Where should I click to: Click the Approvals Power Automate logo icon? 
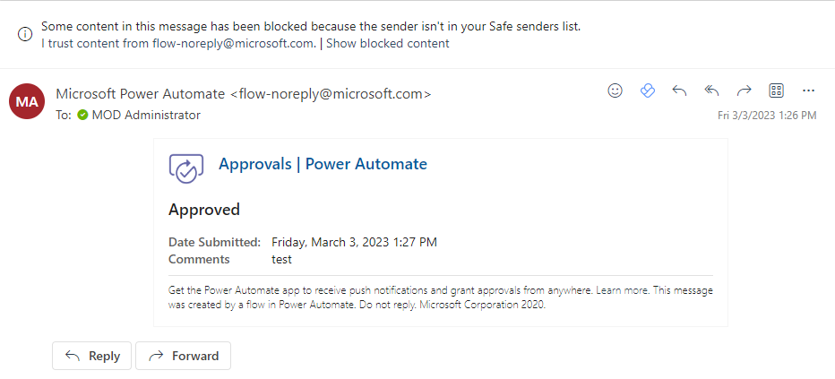click(x=186, y=168)
